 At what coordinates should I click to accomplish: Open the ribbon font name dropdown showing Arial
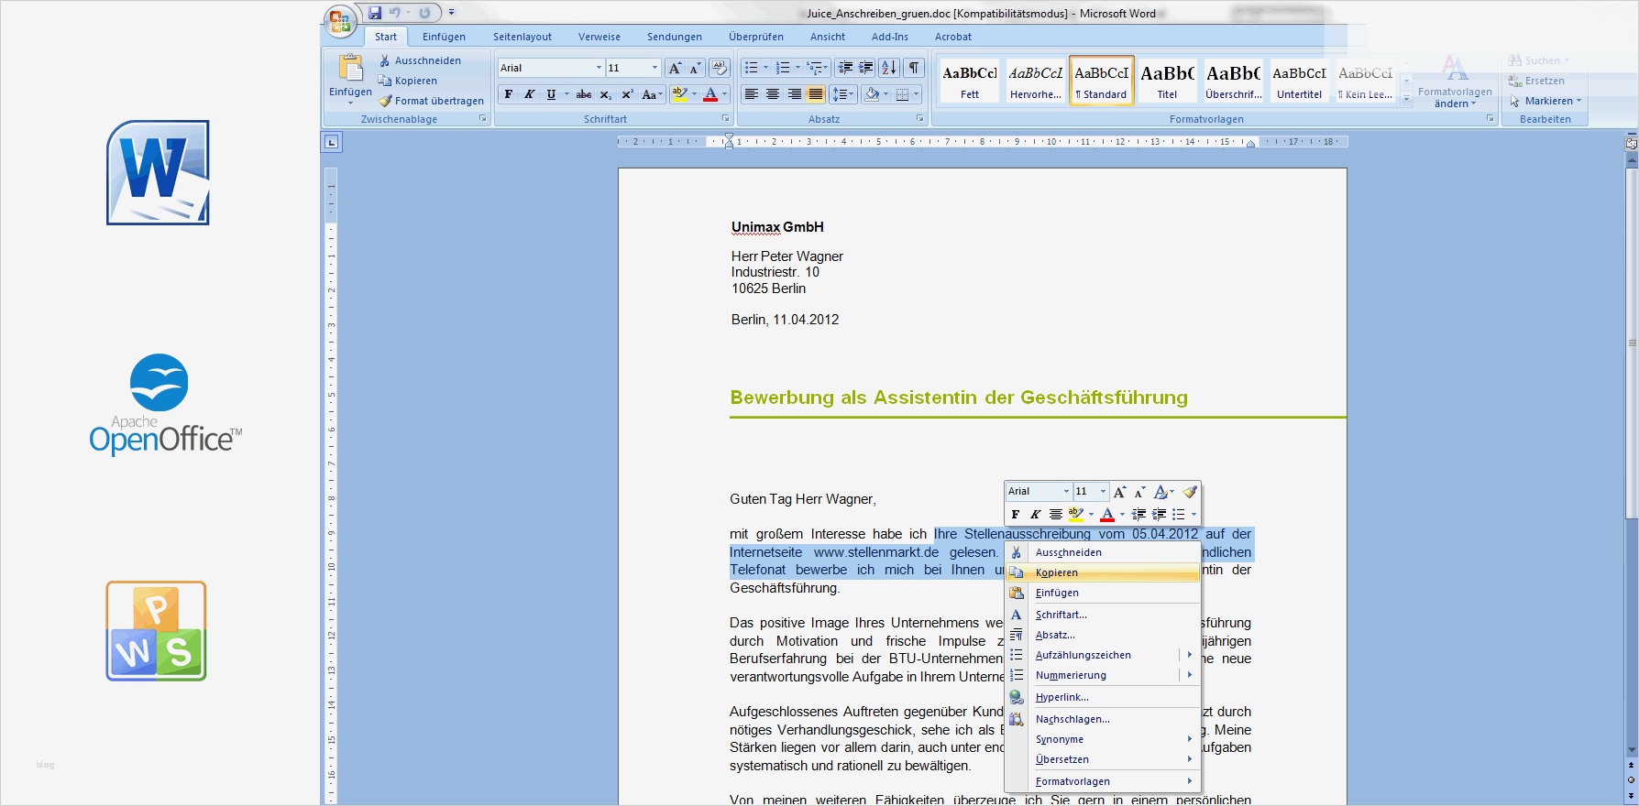click(x=599, y=68)
